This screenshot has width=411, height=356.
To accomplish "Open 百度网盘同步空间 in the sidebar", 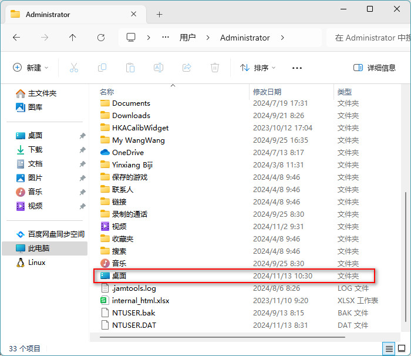I will click(x=50, y=234).
